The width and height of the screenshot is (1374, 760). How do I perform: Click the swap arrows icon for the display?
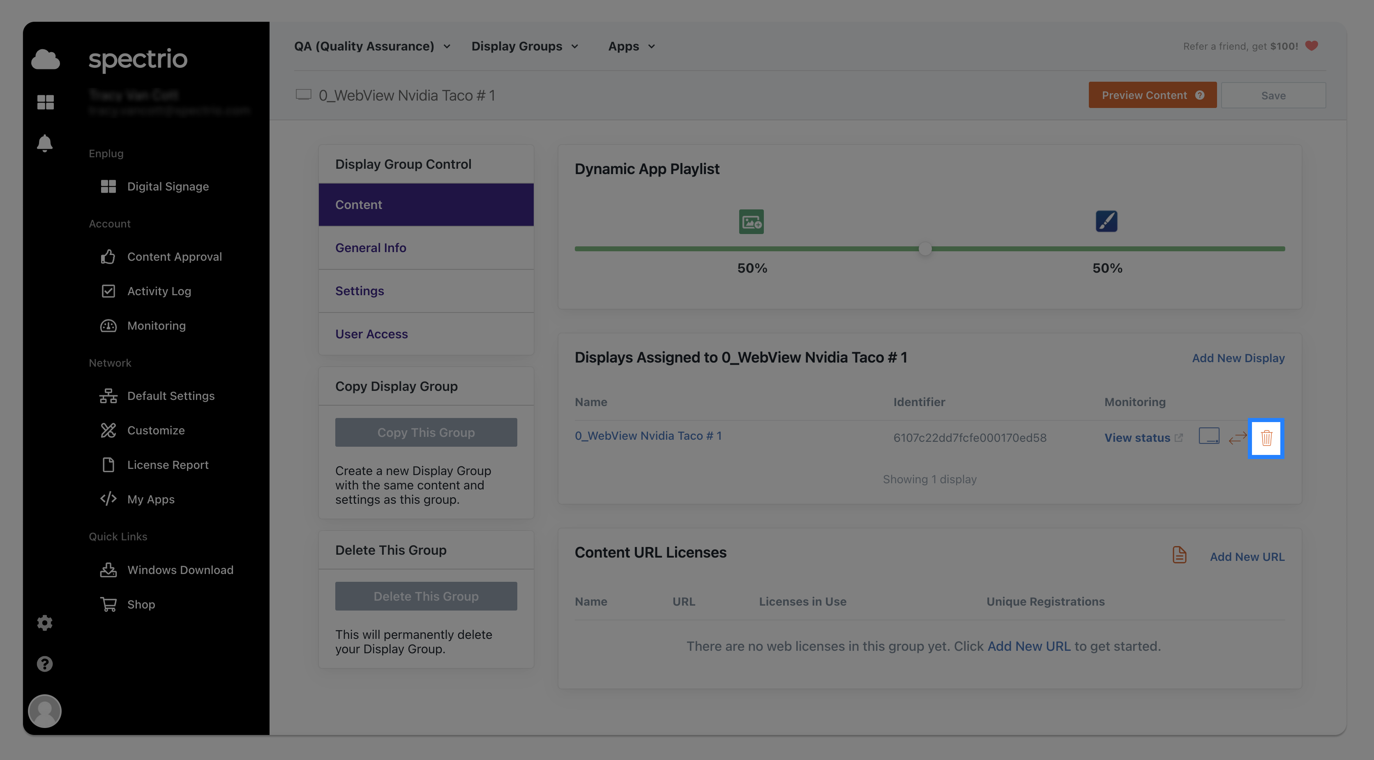[x=1238, y=438]
